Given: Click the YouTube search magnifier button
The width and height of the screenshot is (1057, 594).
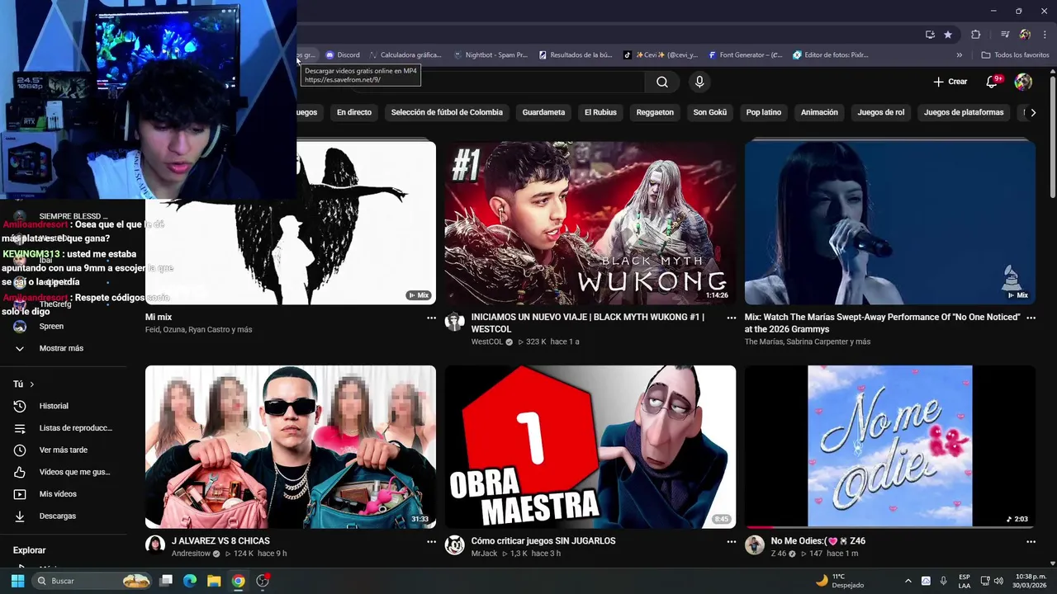Looking at the screenshot, I should pyautogui.click(x=662, y=82).
